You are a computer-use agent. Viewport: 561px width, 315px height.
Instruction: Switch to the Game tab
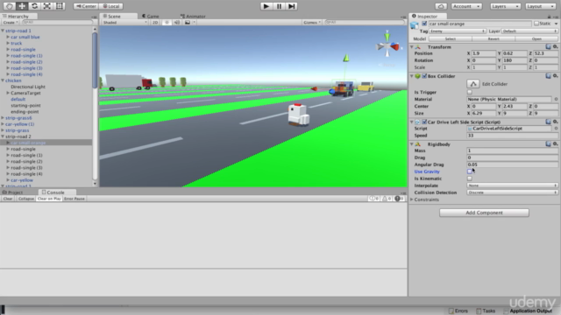tap(151, 16)
